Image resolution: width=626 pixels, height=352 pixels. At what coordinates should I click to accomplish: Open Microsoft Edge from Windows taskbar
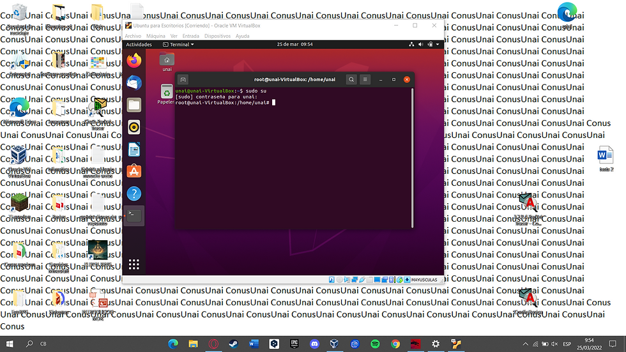(x=173, y=344)
